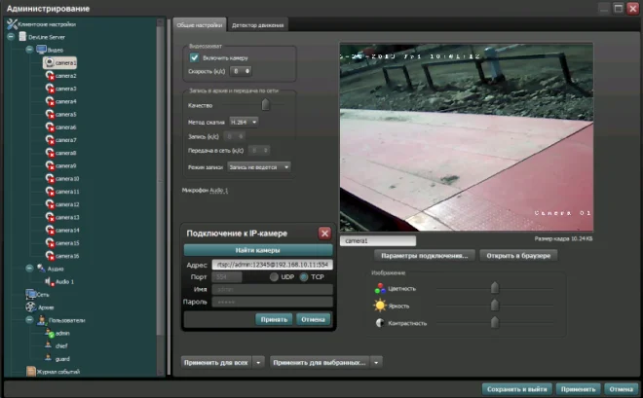643x398 pixels.
Task: Click the Яркость brightness slider handle
Action: point(495,305)
